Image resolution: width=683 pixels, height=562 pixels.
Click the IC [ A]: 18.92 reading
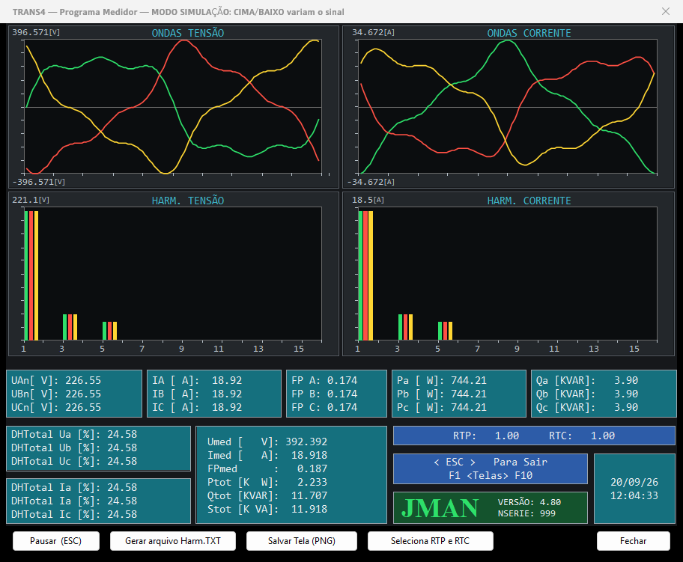(197, 407)
